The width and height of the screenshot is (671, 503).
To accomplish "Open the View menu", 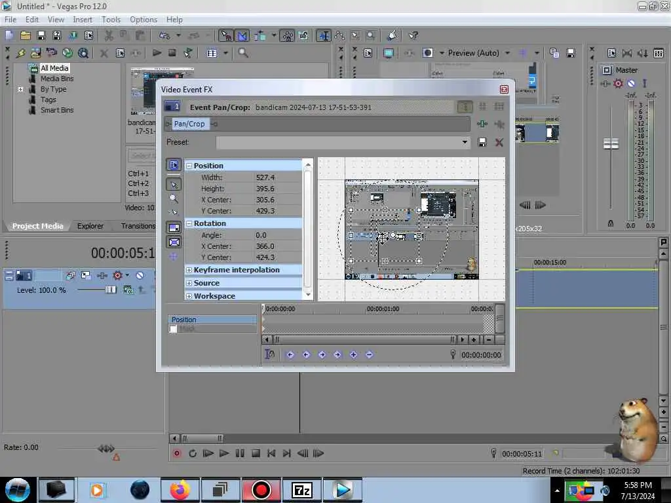I will [x=56, y=20].
